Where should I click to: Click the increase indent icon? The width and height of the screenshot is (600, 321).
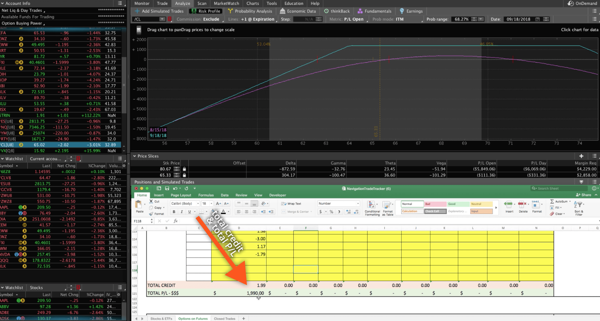click(x=271, y=212)
